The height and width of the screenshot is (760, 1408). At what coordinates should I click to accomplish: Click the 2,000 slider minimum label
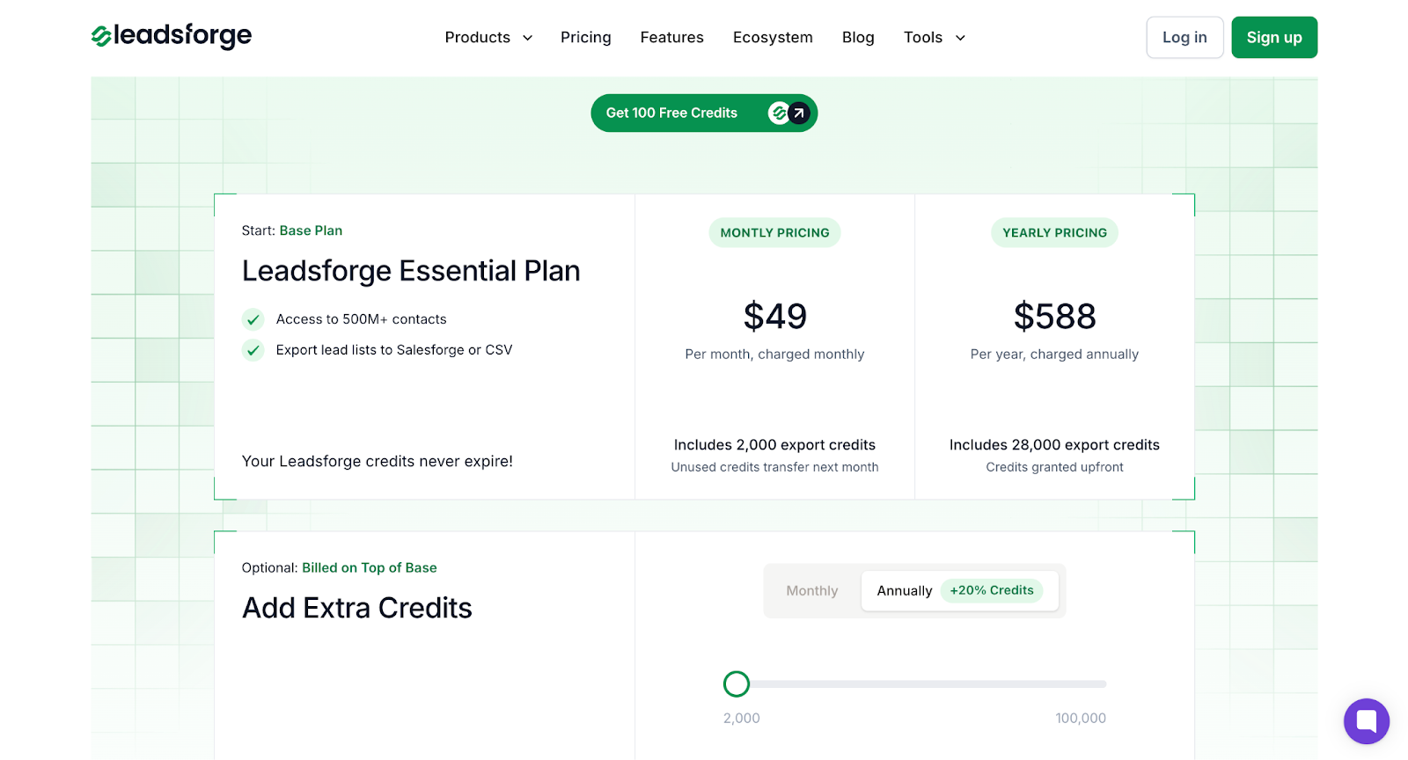coord(742,719)
